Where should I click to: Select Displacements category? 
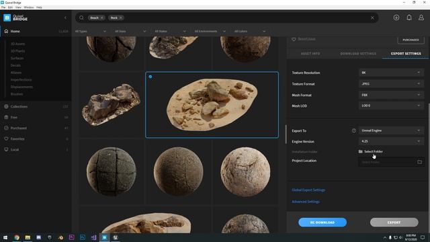(21, 87)
